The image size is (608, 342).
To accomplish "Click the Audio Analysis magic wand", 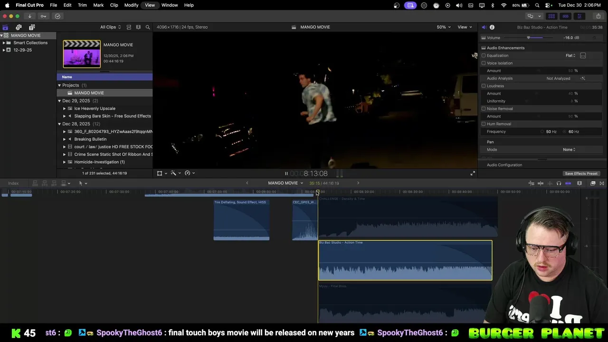I will tap(583, 78).
